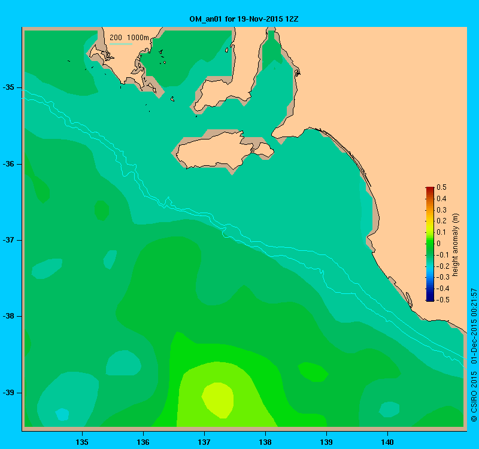Click latitude label -38
Image resolution: width=479 pixels, height=449 pixels.
tap(8, 316)
